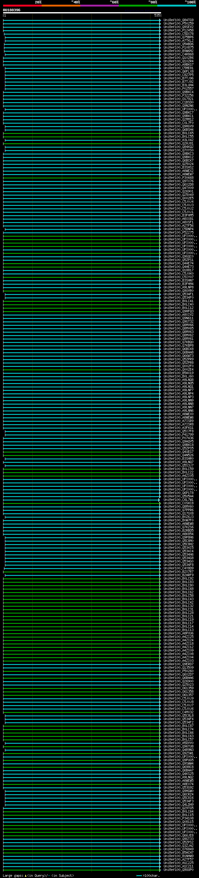
Task: Open hit UniRef100_Q75BP6
Action: coord(178,37)
